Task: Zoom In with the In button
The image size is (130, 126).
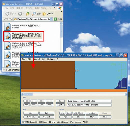Action: tap(60, 101)
